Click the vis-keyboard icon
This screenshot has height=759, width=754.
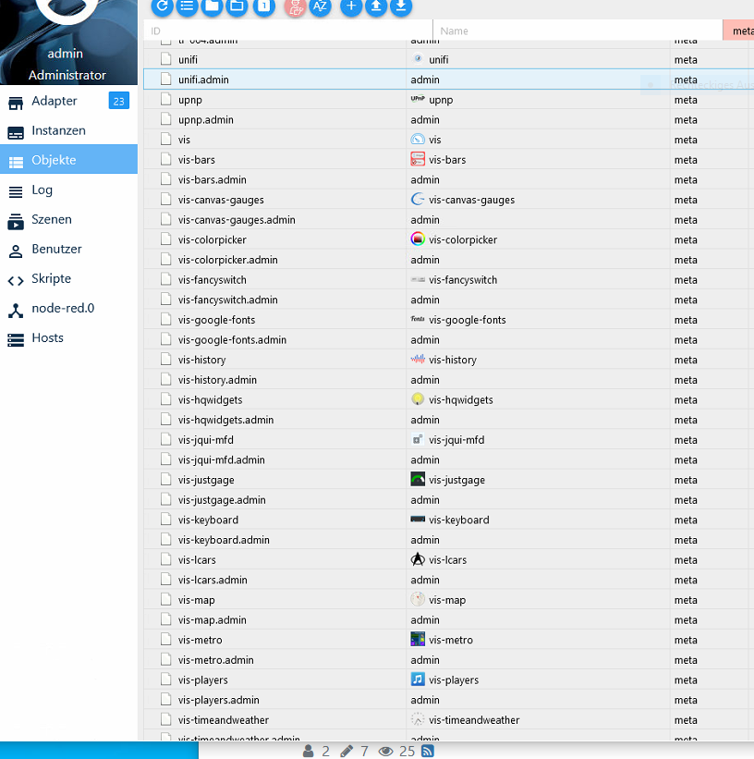[x=418, y=519]
